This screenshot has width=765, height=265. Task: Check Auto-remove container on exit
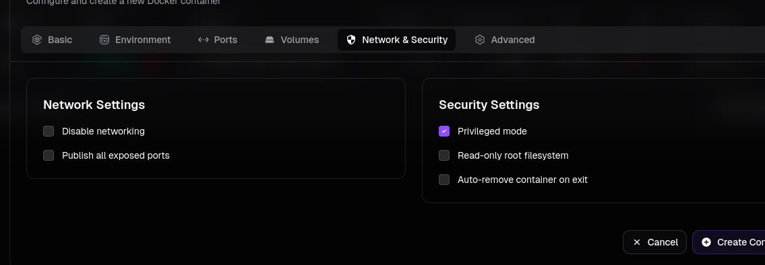(444, 180)
